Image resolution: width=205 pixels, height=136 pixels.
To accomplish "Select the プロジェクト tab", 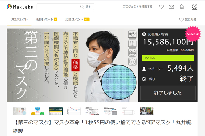I will (19, 20).
